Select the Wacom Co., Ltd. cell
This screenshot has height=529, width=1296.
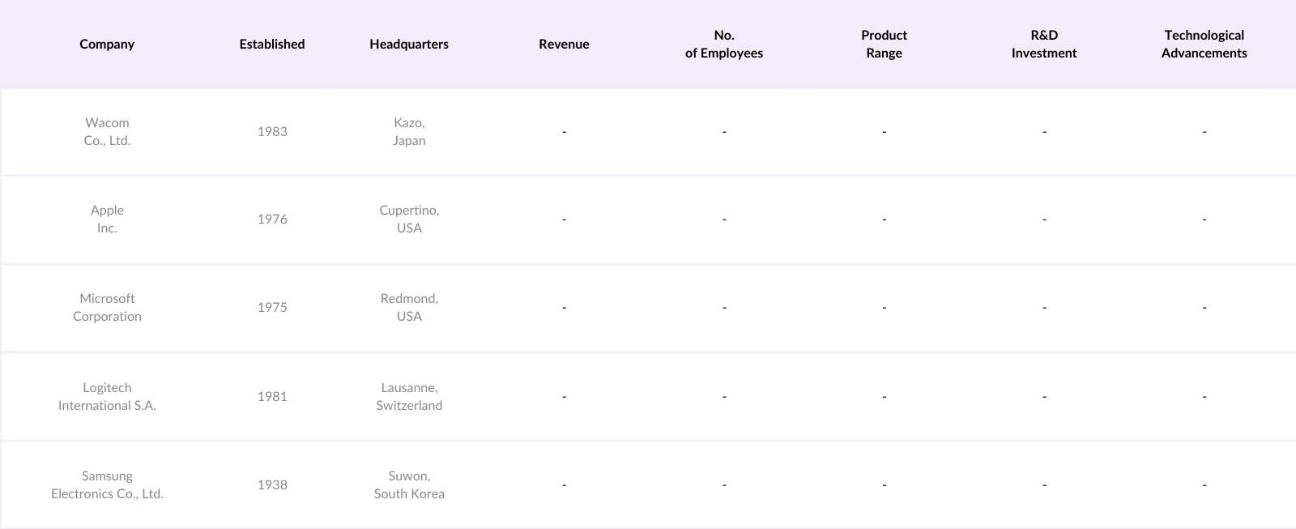tap(107, 131)
